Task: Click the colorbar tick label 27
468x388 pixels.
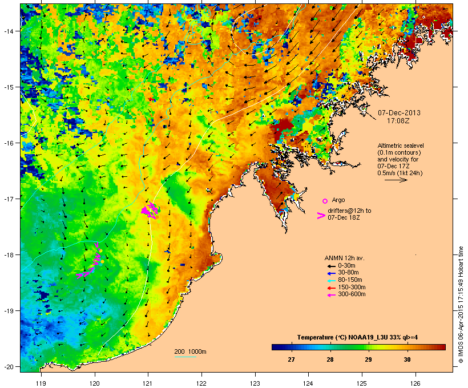Action: [x=291, y=359]
